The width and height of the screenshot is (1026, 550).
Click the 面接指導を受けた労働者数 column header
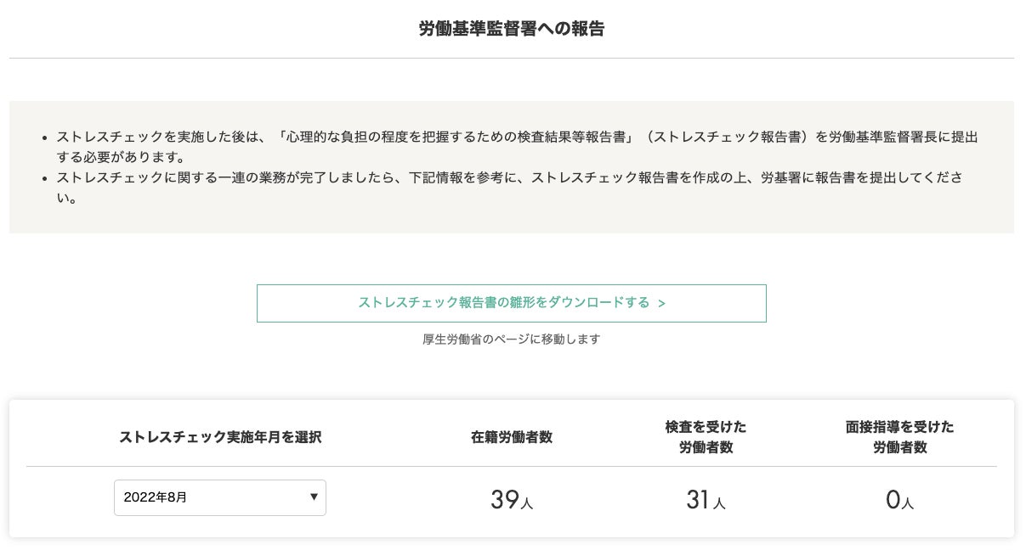tap(899, 436)
